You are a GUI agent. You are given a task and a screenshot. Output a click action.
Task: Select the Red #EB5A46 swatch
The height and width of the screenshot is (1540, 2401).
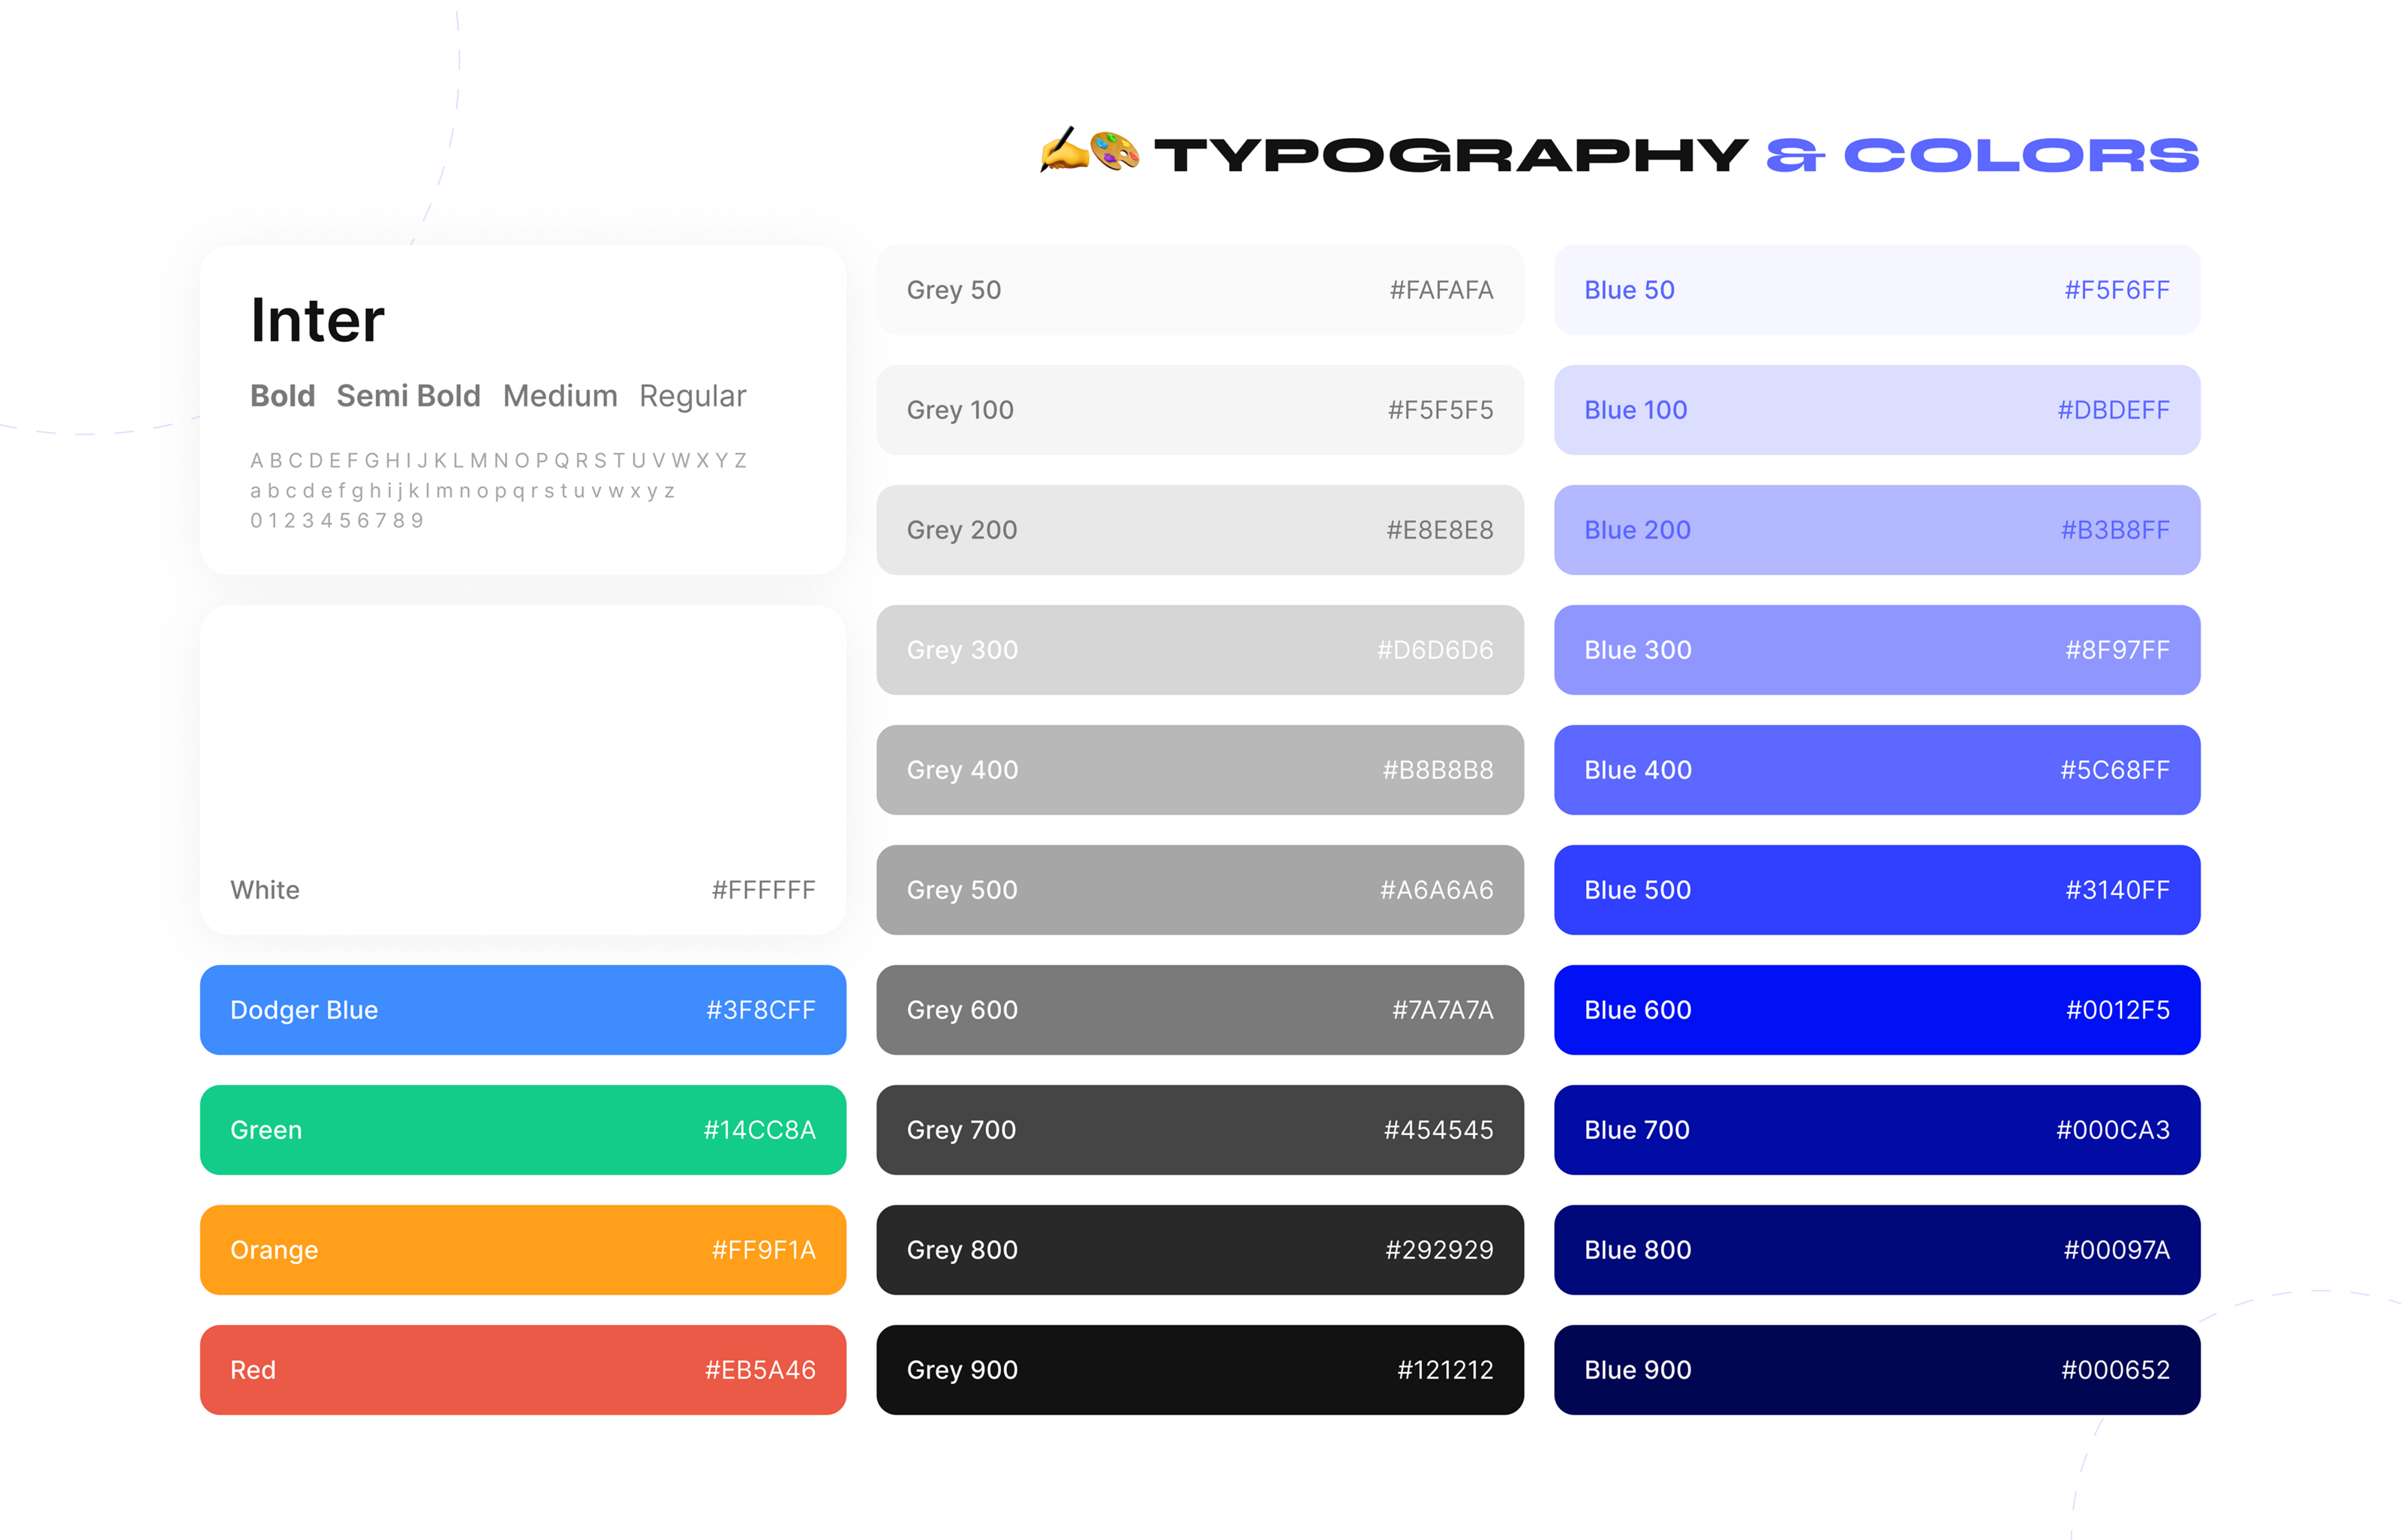[523, 1370]
